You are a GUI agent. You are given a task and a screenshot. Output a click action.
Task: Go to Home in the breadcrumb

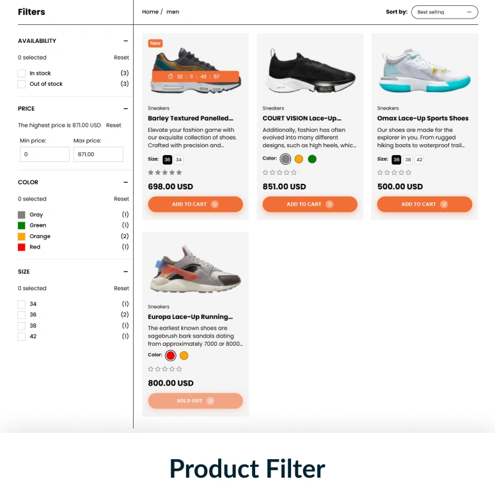click(x=150, y=12)
